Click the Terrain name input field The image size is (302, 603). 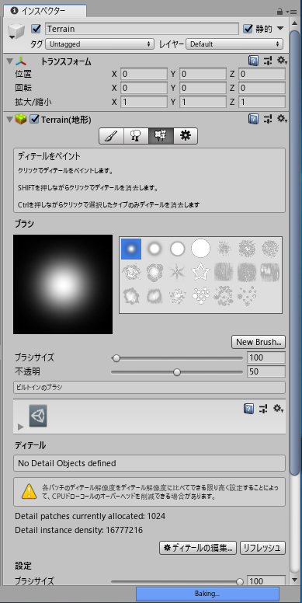pos(142,29)
